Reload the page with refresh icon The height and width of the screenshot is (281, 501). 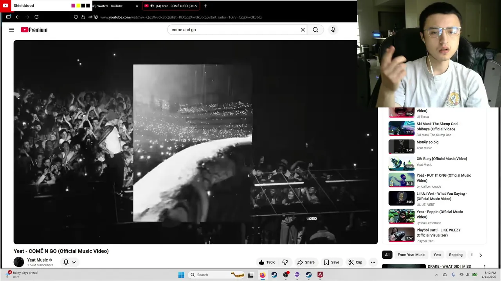36,17
